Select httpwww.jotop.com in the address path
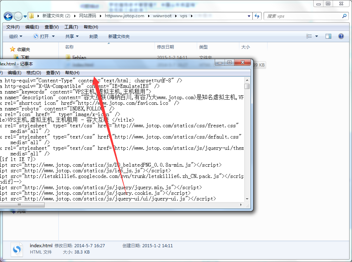352x262 pixels. (125, 16)
